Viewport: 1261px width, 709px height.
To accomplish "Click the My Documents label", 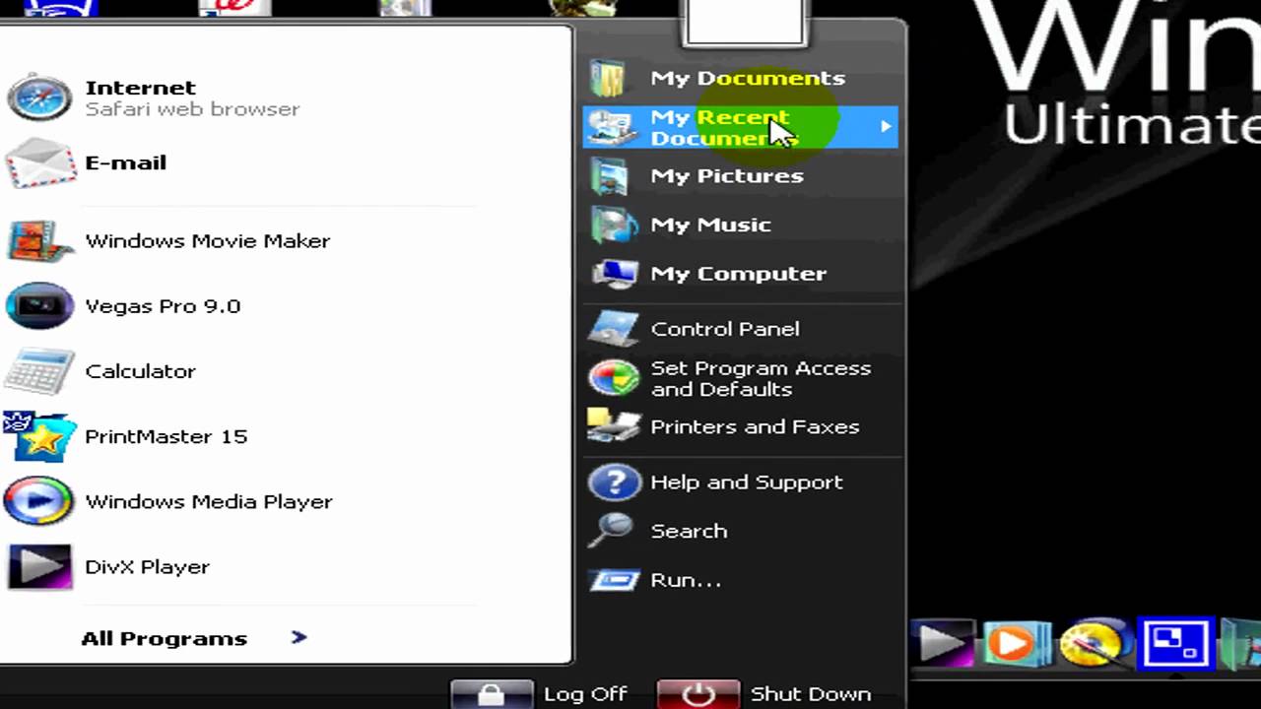I will 748,78.
